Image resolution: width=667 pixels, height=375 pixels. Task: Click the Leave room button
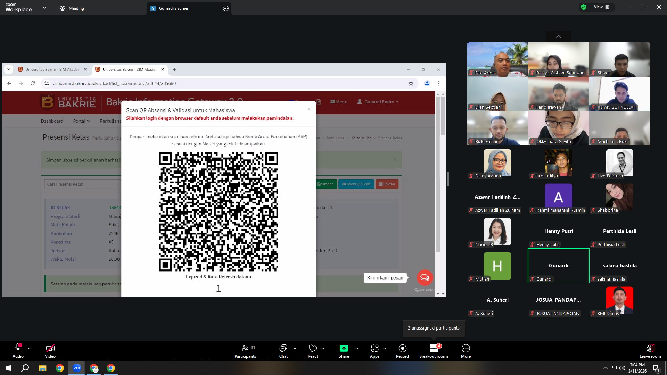coord(650,351)
